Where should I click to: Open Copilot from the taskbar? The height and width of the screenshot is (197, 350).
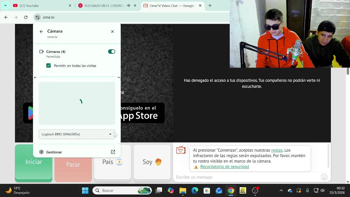coord(171,190)
